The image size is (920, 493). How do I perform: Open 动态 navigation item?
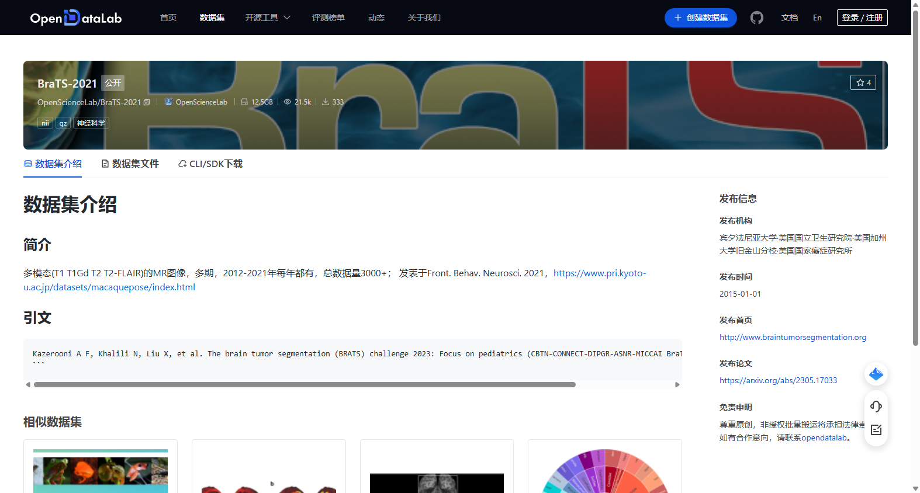(376, 18)
